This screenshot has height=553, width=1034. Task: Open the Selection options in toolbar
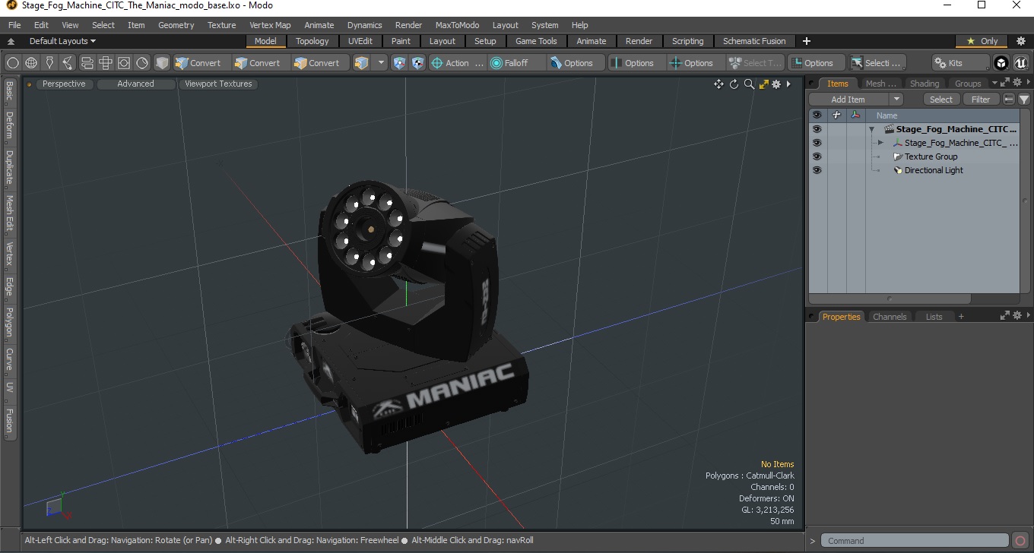[877, 63]
